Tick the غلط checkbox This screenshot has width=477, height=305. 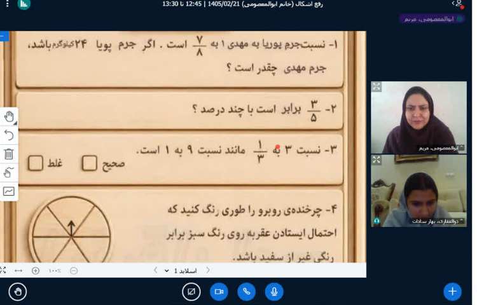[35, 163]
